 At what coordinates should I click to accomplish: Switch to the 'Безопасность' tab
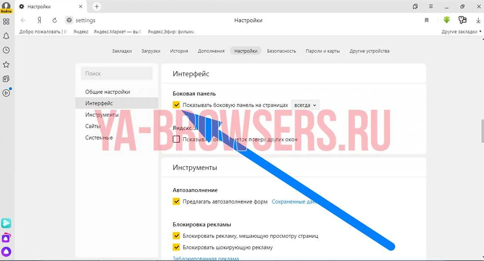click(x=281, y=51)
